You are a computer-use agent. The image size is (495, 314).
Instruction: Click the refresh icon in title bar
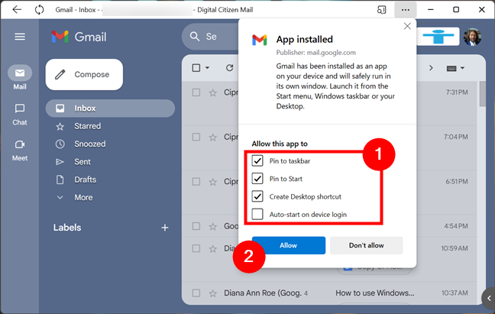click(x=40, y=10)
